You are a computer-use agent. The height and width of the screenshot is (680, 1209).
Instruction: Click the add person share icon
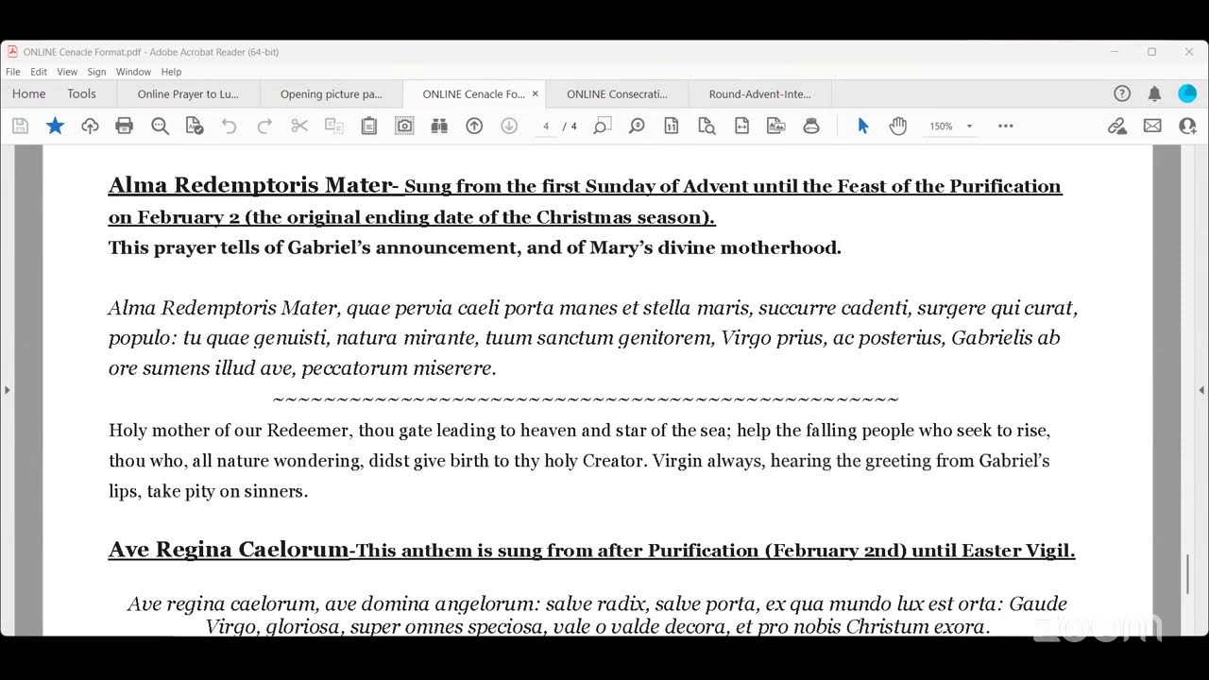point(1187,126)
